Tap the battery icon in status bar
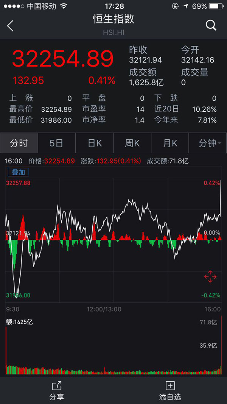The image size is (227, 404). click(x=216, y=6)
